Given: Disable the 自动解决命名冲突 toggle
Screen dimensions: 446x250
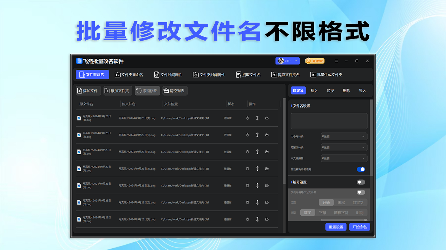Looking at the screenshot, I should pos(361,169).
